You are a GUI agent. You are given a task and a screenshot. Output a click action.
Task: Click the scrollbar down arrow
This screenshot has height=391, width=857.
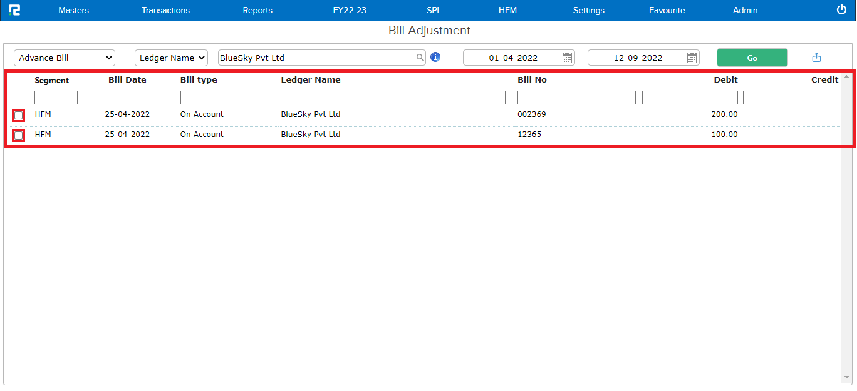tap(847, 377)
